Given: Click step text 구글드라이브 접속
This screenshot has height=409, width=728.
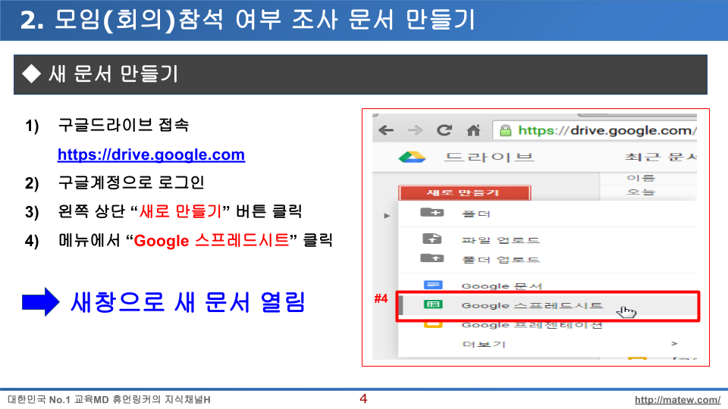Looking at the screenshot, I should (124, 125).
